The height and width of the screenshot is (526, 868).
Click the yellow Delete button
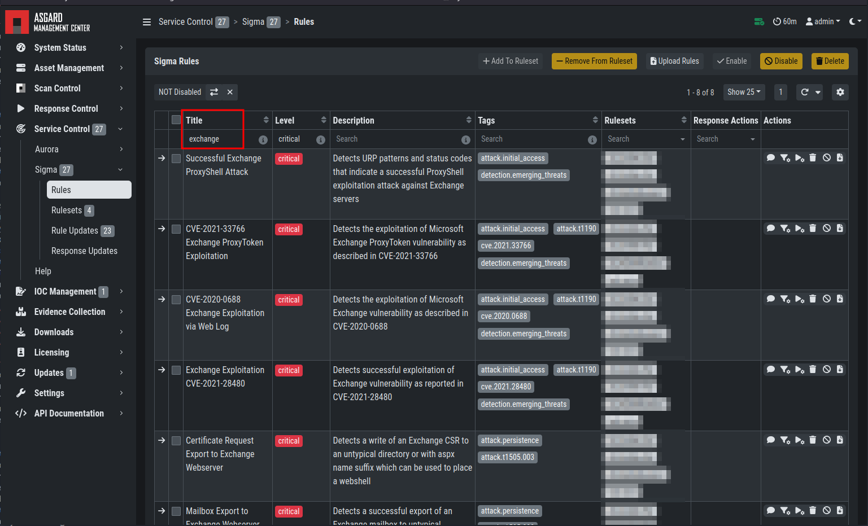tap(830, 61)
